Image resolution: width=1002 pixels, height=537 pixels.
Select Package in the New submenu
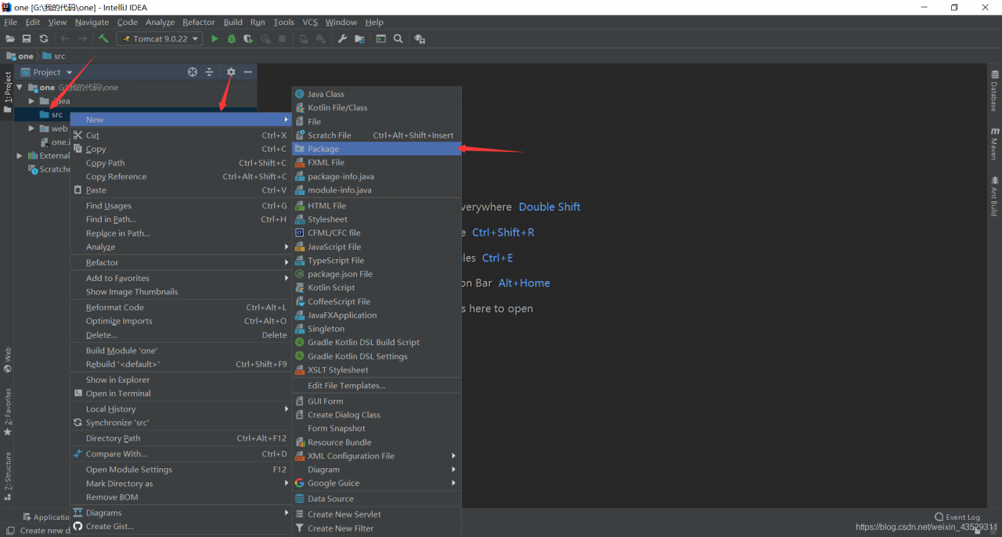point(377,149)
